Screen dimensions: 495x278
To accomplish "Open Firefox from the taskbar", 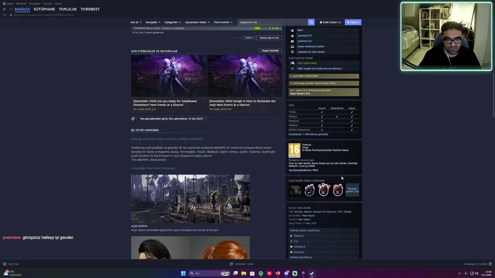I will (278, 273).
